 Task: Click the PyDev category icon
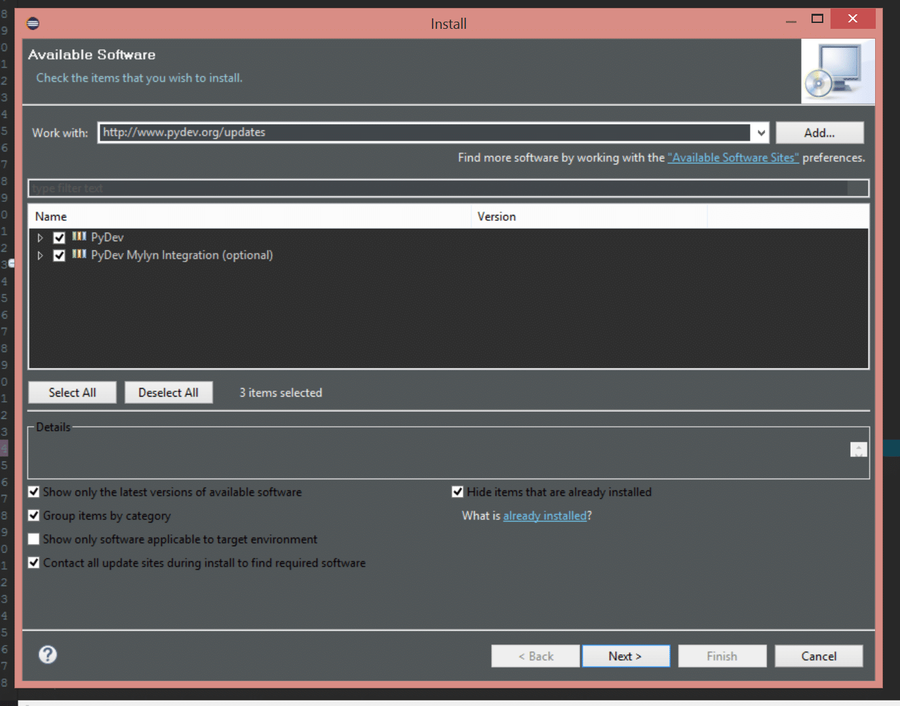(79, 237)
